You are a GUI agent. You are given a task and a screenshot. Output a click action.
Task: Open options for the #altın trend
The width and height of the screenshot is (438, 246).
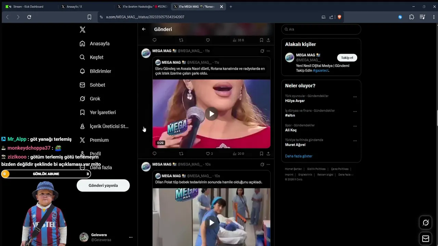point(355,111)
